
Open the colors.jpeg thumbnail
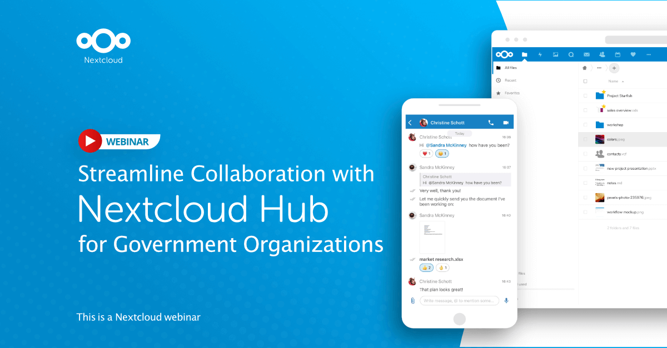[600, 139]
